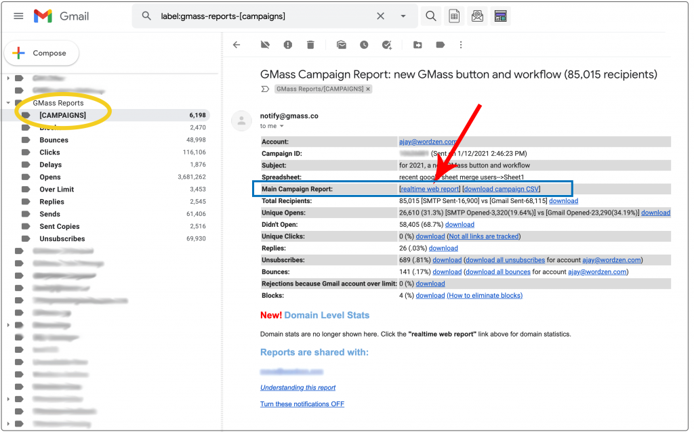Click the realtime web report link
The image size is (694, 432).
pos(429,189)
